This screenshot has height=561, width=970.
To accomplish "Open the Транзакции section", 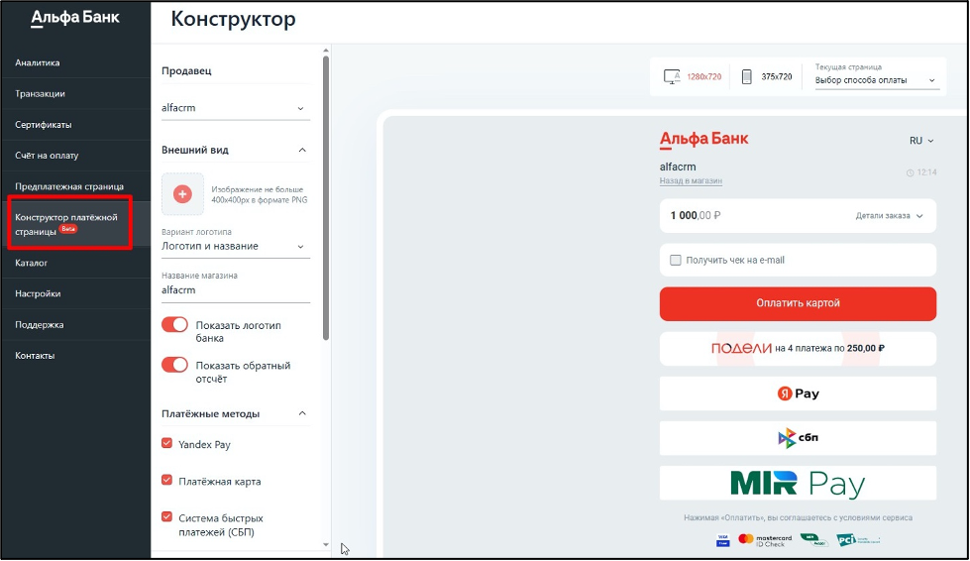I will [x=41, y=93].
